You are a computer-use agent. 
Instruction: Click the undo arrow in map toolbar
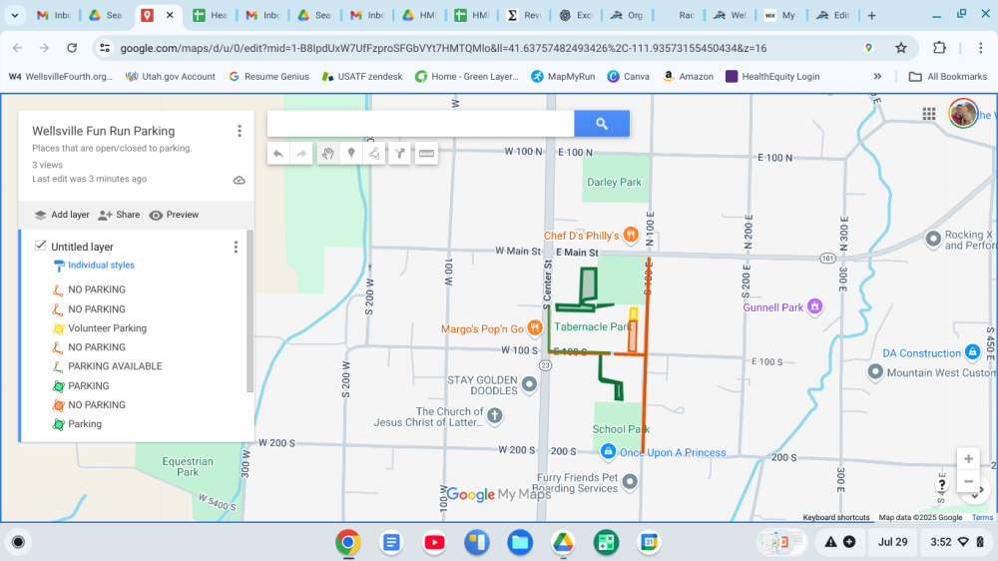point(278,154)
